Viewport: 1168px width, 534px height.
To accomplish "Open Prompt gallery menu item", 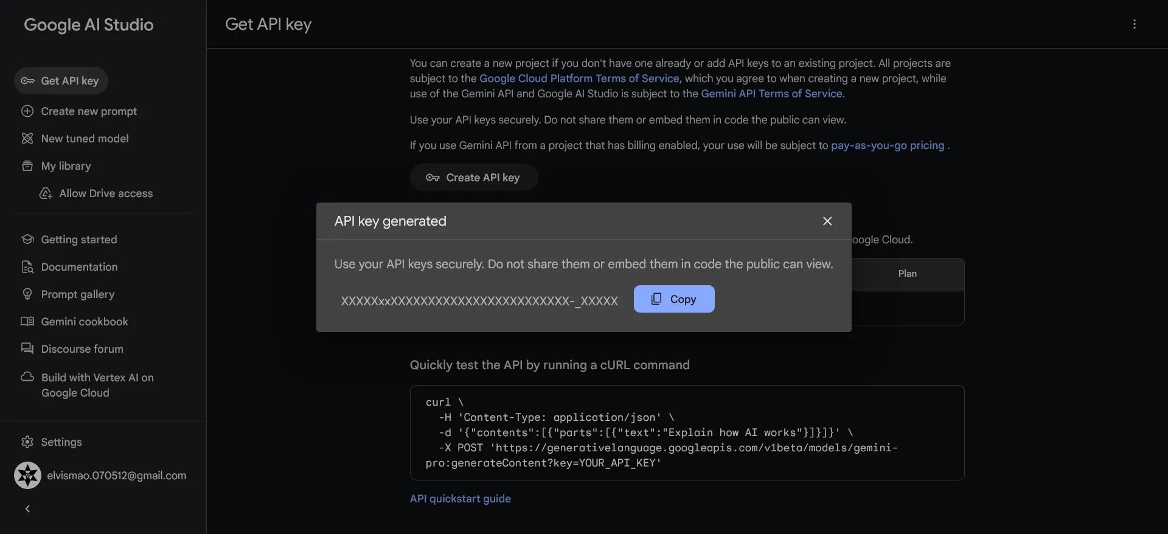I will (78, 294).
